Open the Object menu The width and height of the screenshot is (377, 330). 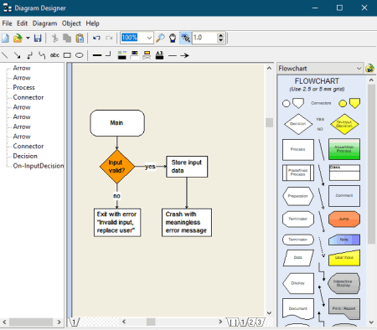coord(71,23)
